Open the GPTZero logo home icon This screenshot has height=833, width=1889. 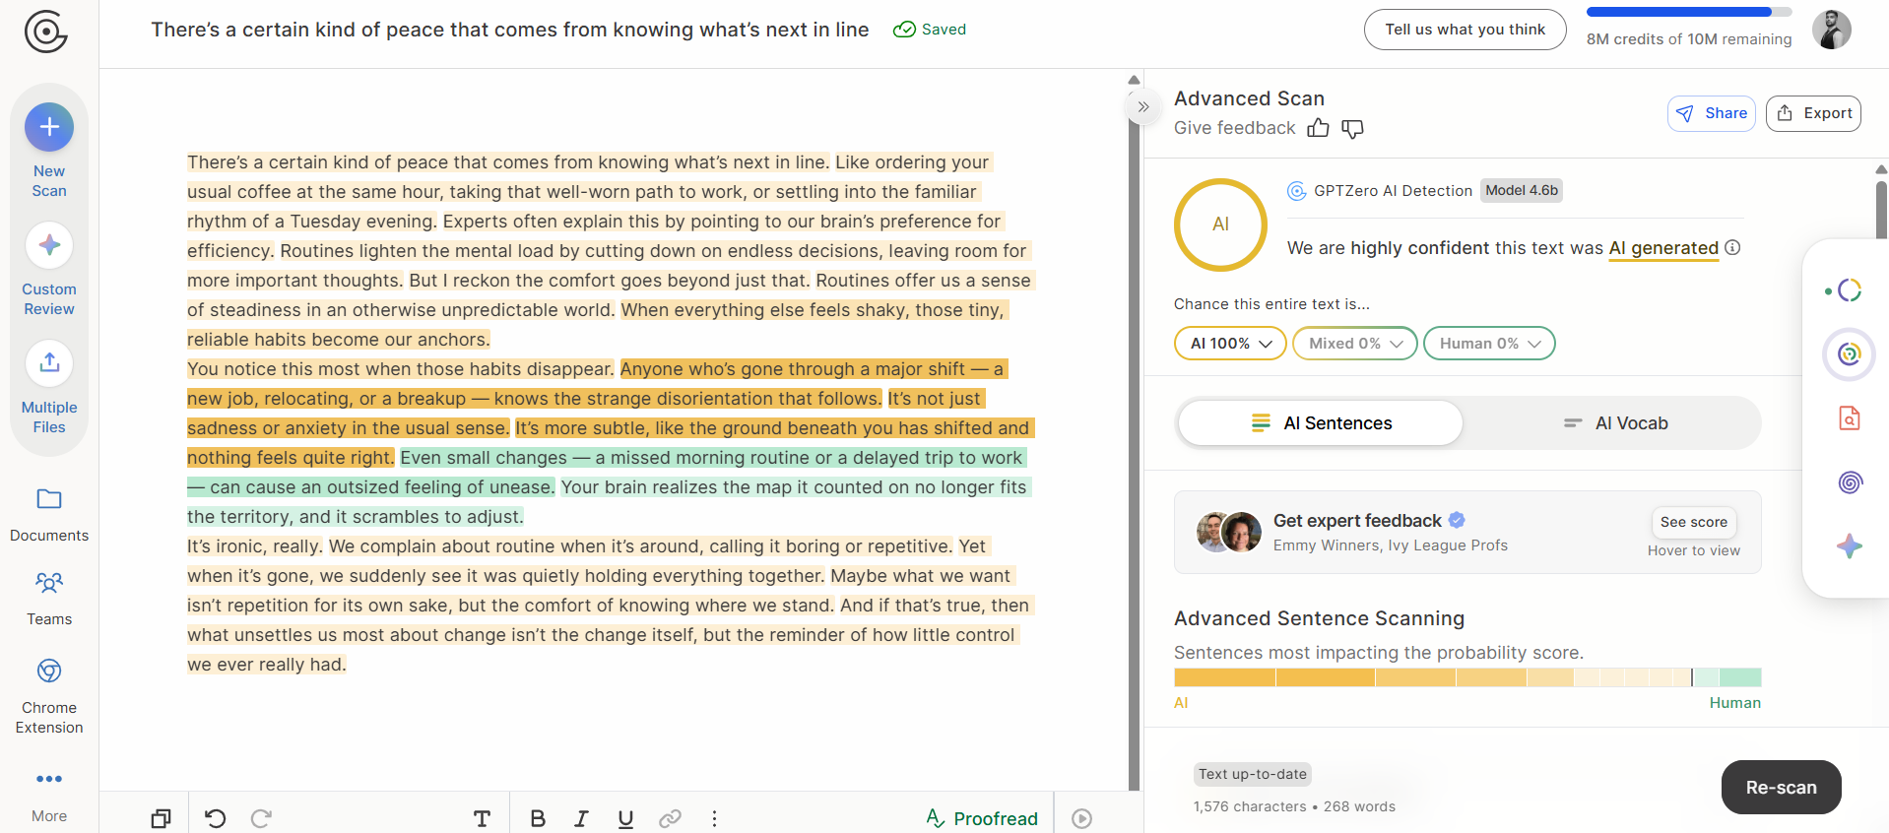45,32
